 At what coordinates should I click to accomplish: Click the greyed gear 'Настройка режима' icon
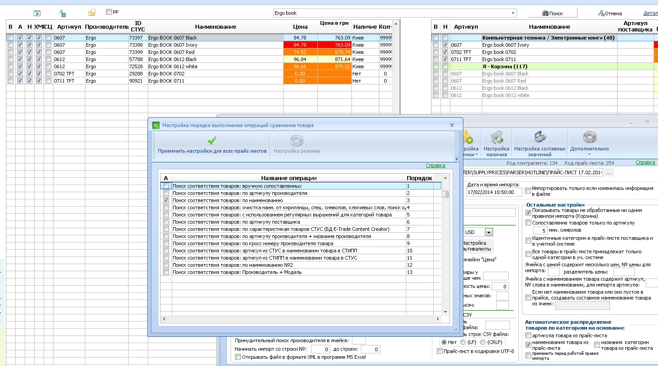click(297, 141)
